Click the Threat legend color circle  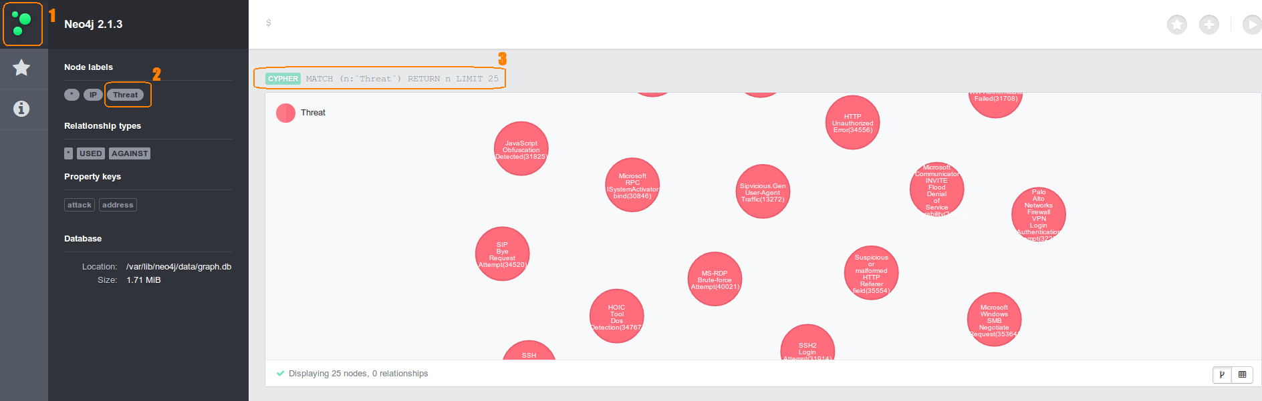tap(285, 113)
